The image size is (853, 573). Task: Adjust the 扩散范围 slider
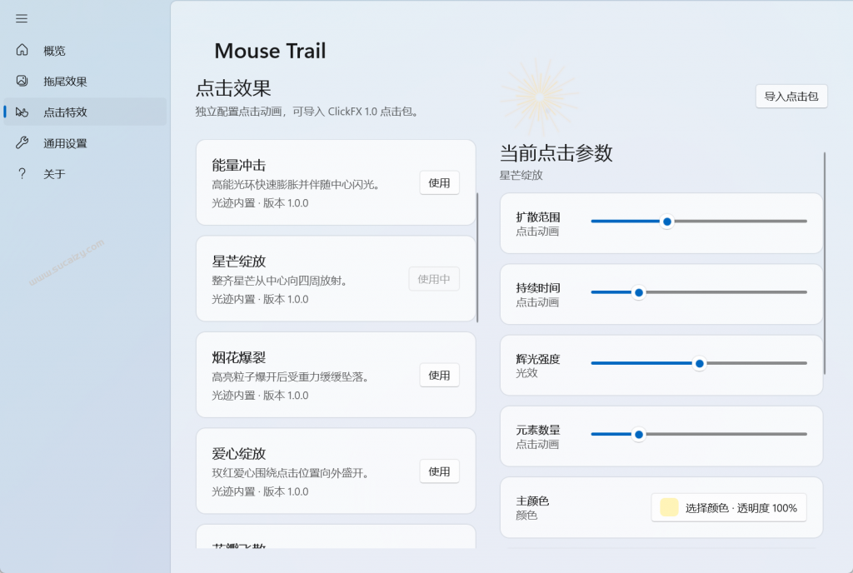(699, 222)
